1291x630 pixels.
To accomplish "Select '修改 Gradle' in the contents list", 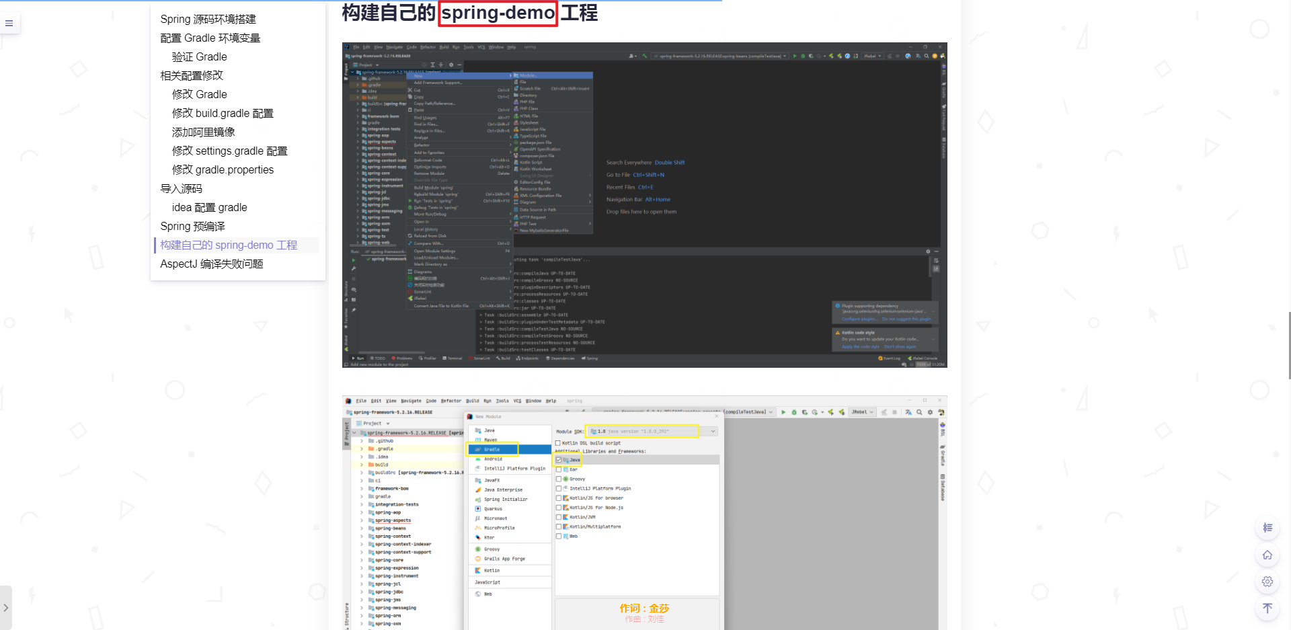I will [199, 94].
